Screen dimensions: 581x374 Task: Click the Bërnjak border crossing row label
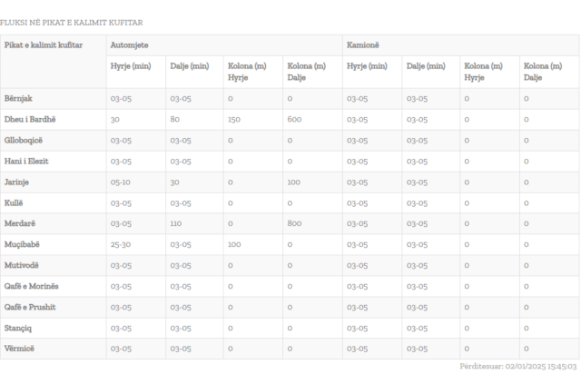point(19,98)
